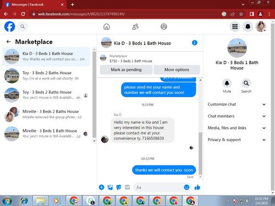Click the conversation list scrollbar
Viewport: 275px width, 206px height.
[x=94, y=94]
